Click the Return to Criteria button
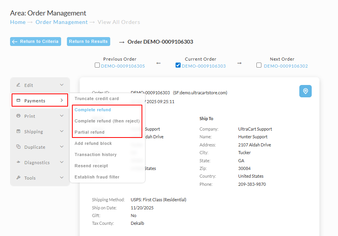The width and height of the screenshot is (338, 236). tap(36, 42)
